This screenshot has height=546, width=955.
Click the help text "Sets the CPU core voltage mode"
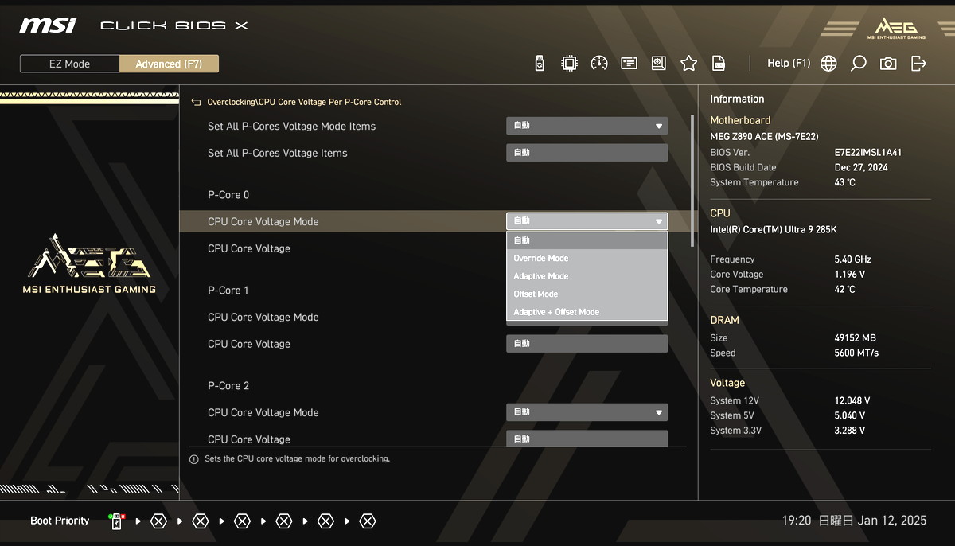[x=297, y=459]
